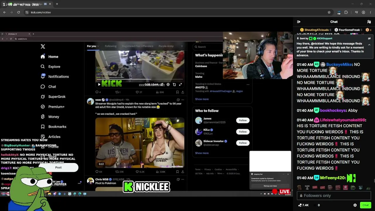Click the X logo in the stream
Image resolution: width=375 pixels, height=211 pixels.
point(43,47)
